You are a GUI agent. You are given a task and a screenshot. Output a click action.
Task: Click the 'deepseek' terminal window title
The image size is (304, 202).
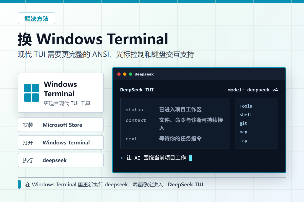(144, 74)
